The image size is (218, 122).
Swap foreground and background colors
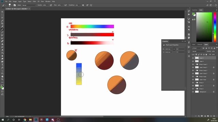[3, 85]
